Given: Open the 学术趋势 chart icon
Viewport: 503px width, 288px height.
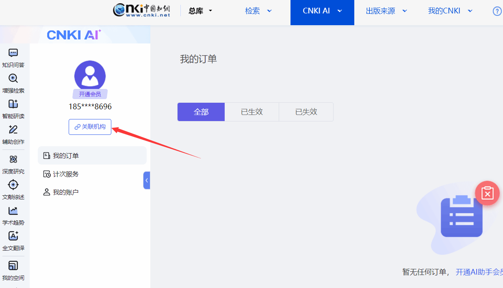Looking at the screenshot, I should (x=13, y=211).
